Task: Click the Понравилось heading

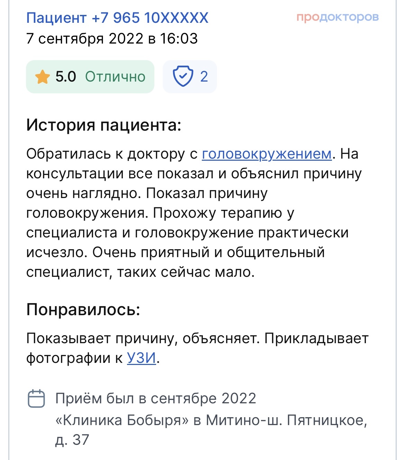Action: click(83, 309)
